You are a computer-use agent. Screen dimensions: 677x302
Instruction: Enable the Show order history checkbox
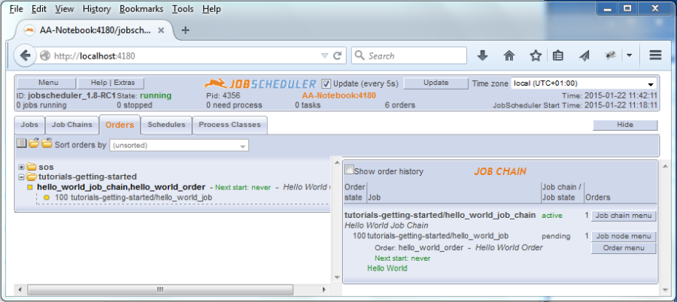[349, 171]
